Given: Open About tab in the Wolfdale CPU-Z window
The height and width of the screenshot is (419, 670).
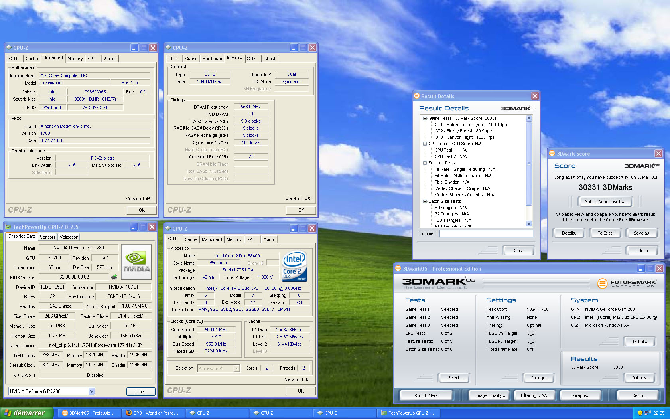Looking at the screenshot, I should coord(269,239).
